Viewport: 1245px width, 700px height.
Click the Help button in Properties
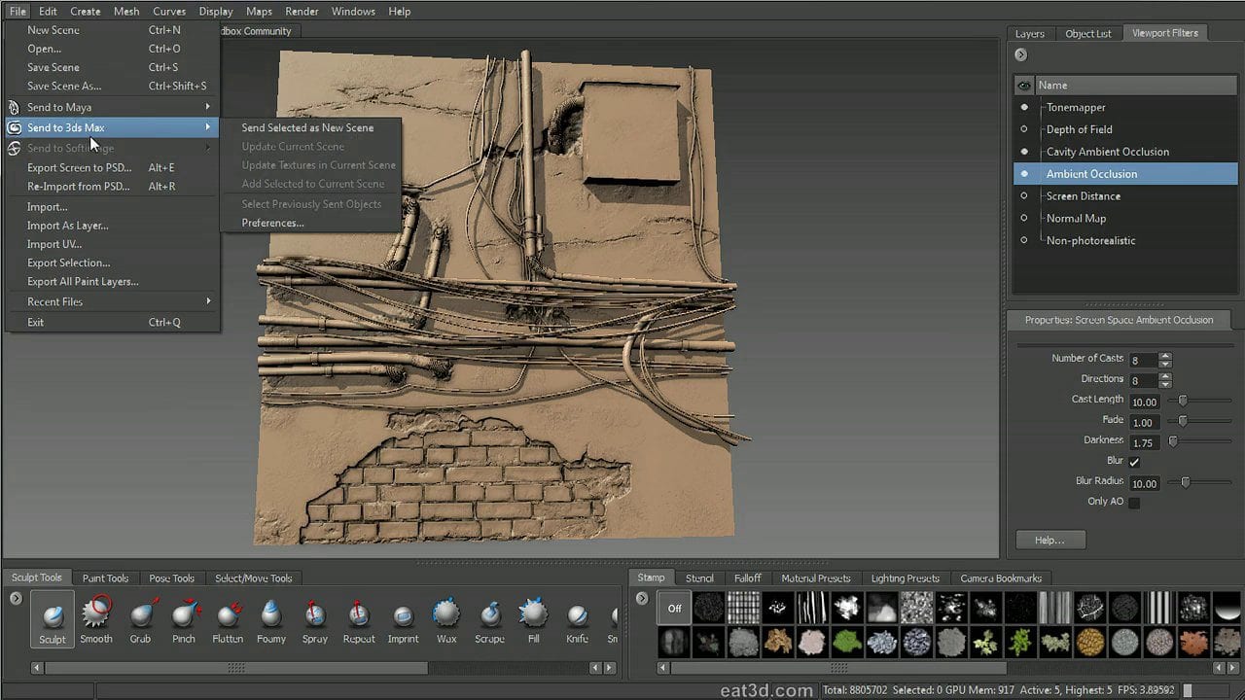point(1049,540)
